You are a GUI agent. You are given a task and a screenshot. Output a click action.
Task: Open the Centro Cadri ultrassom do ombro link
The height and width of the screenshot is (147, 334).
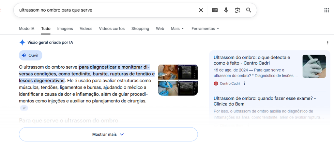pos(251,60)
